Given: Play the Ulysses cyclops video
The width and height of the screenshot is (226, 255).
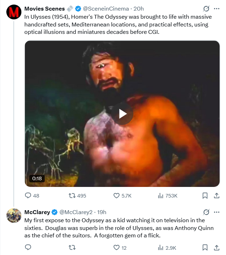Looking at the screenshot, I should click(122, 114).
